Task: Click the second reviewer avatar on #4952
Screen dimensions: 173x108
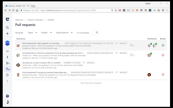Action: click(x=154, y=46)
